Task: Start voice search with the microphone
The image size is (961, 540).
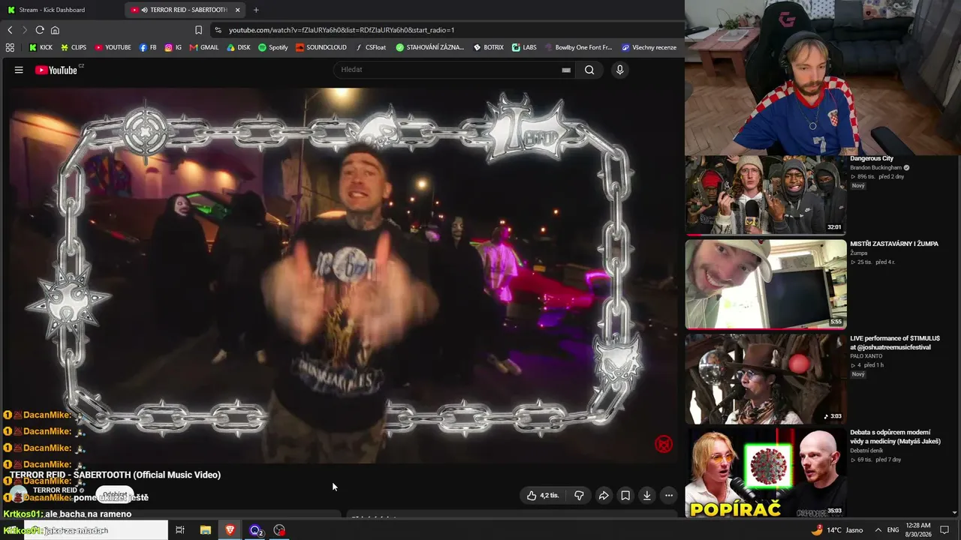Action: point(619,70)
